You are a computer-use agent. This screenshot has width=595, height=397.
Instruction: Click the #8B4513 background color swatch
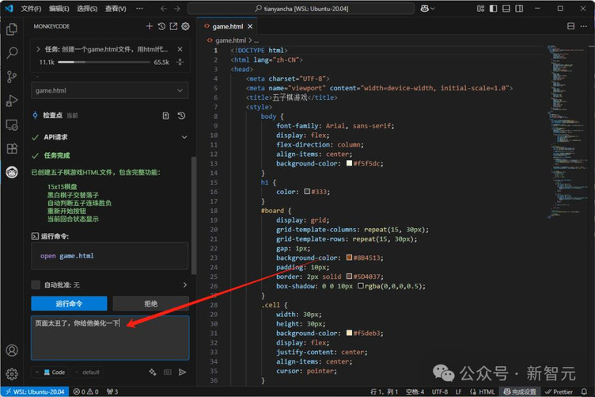(349, 258)
